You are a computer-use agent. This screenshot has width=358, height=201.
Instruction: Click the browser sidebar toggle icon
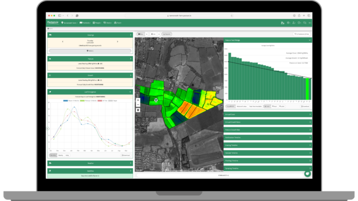(x=60, y=16)
